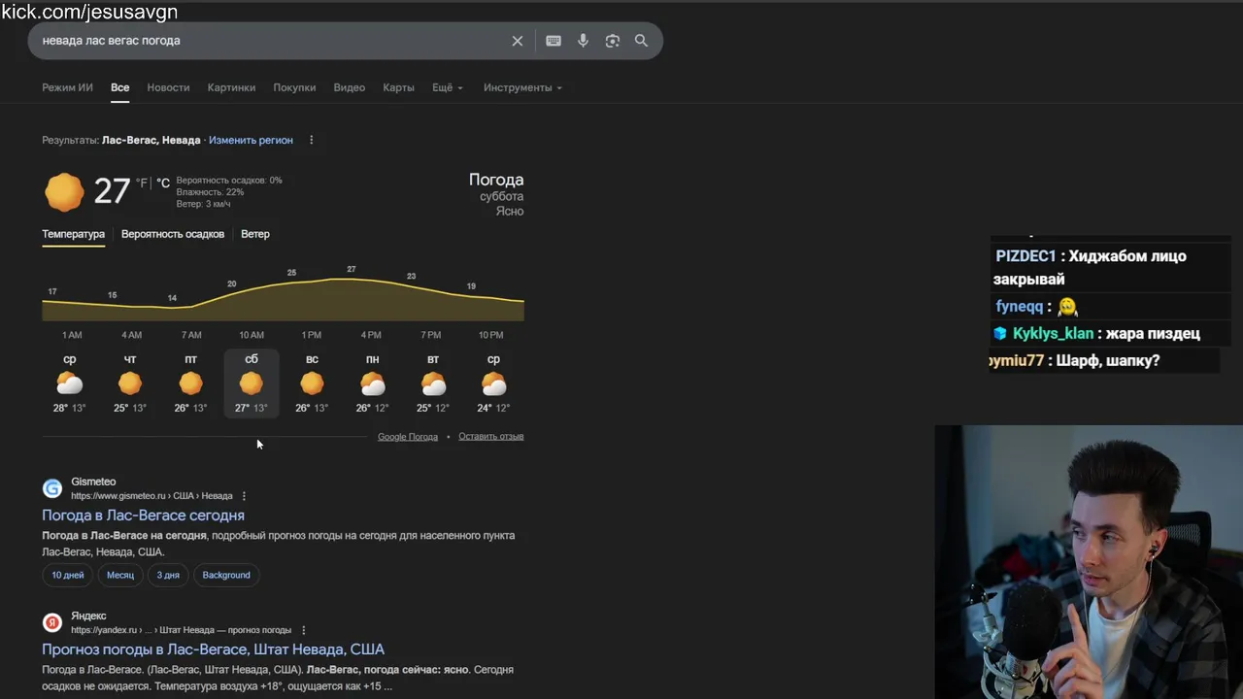Viewport: 1243px width, 699px height.
Task: Select the 'пн' forecast day
Action: pyautogui.click(x=373, y=383)
